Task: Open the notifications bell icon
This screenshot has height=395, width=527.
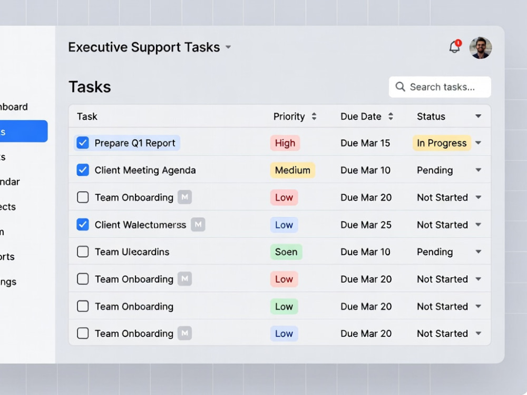Action: click(455, 47)
